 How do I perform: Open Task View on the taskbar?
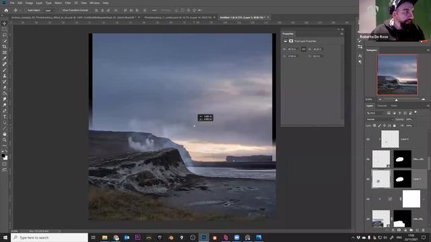pyautogui.click(x=93, y=237)
